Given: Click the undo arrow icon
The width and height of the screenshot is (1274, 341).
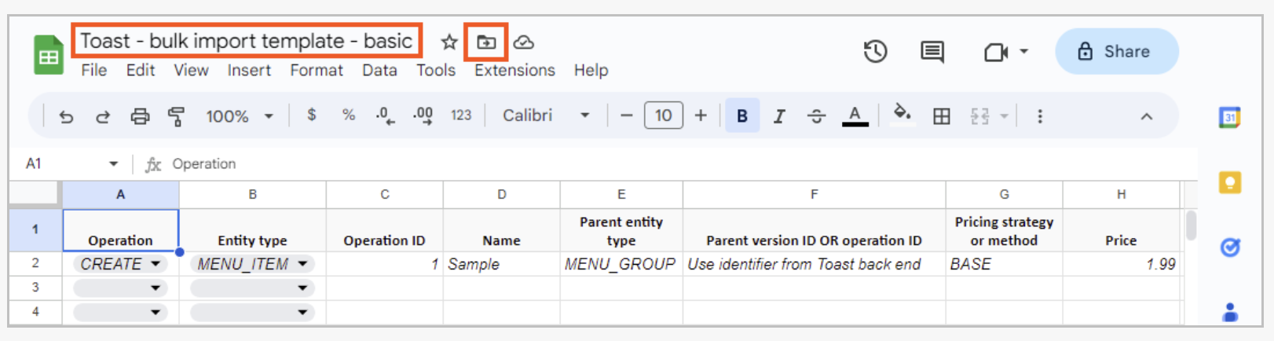Looking at the screenshot, I should click(66, 116).
